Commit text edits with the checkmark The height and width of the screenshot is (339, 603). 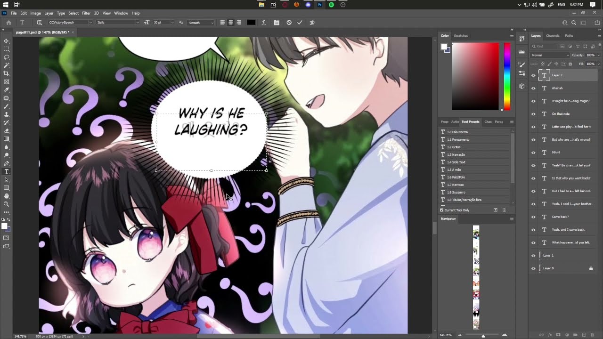(x=299, y=23)
